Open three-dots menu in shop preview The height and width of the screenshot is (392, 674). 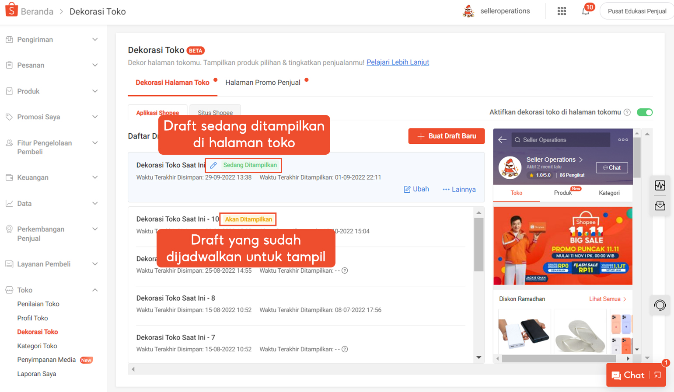pyautogui.click(x=623, y=140)
